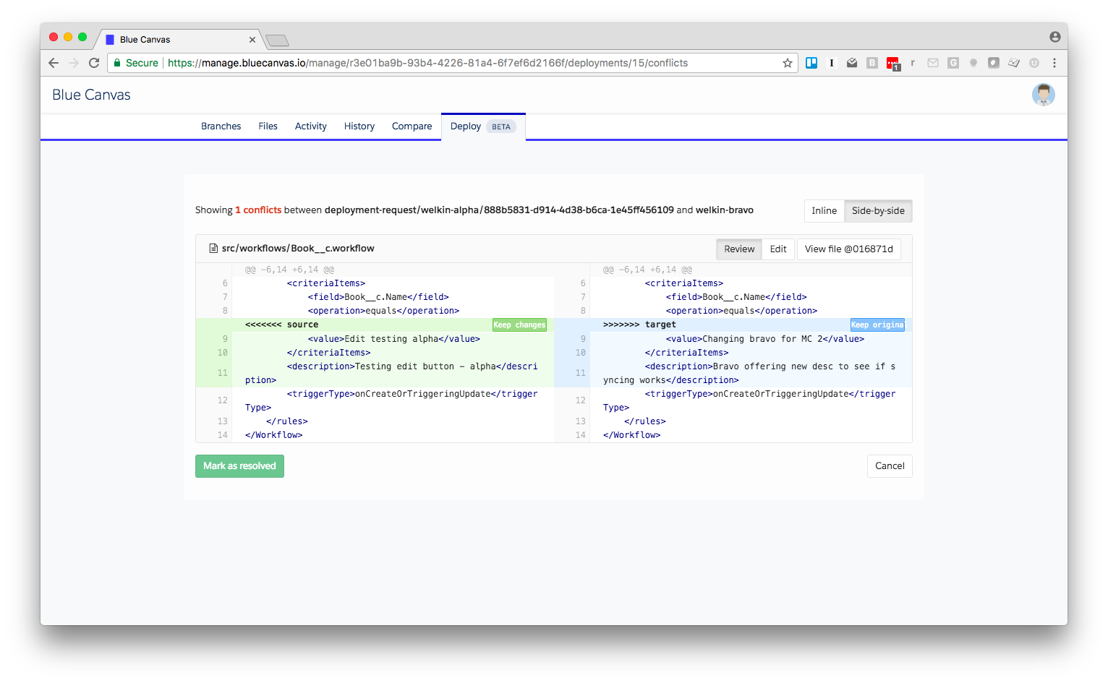Screen dimensions: 1108x683
Task: Click Cancel below the diff
Action: [889, 465]
